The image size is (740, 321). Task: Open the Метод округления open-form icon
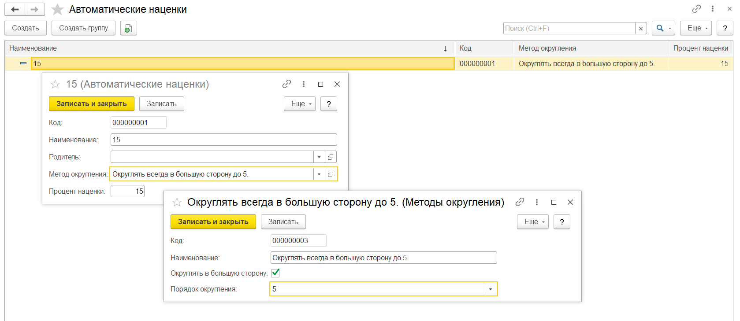[x=331, y=174]
